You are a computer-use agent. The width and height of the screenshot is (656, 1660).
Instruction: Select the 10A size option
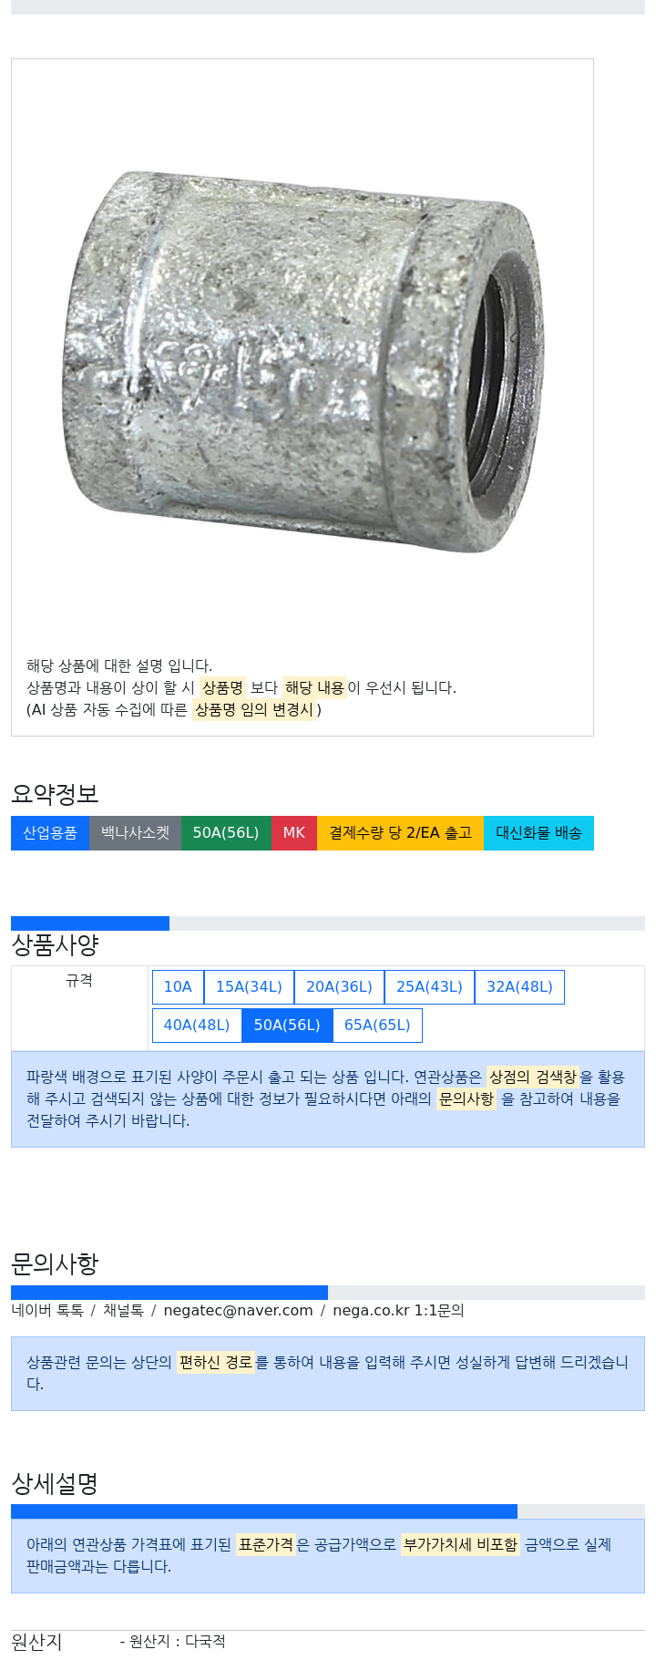coord(178,986)
